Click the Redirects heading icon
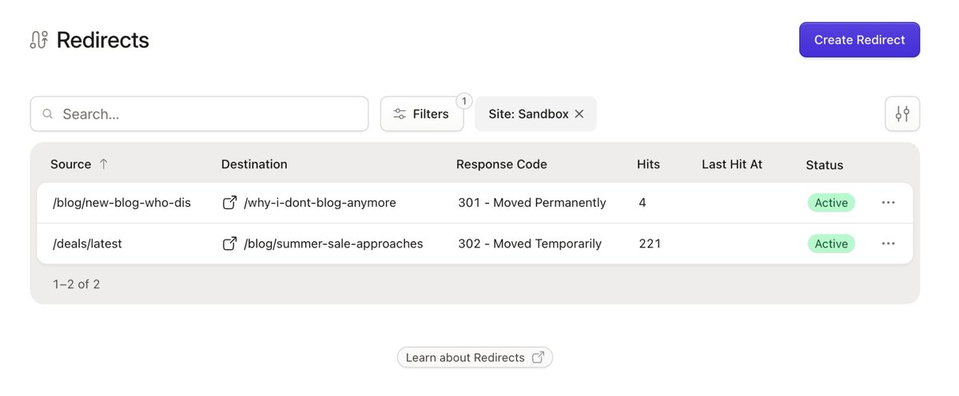Image resolution: width=959 pixels, height=396 pixels. (38, 40)
